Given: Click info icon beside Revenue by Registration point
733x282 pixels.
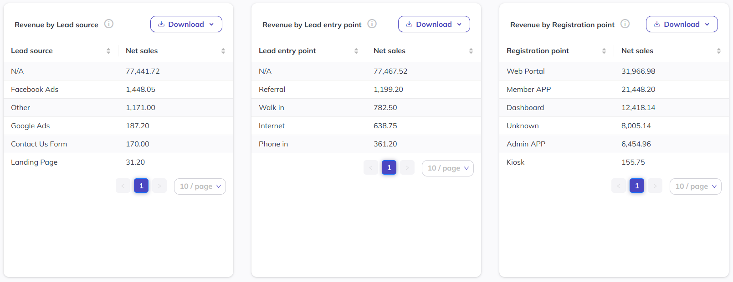Looking at the screenshot, I should (625, 24).
